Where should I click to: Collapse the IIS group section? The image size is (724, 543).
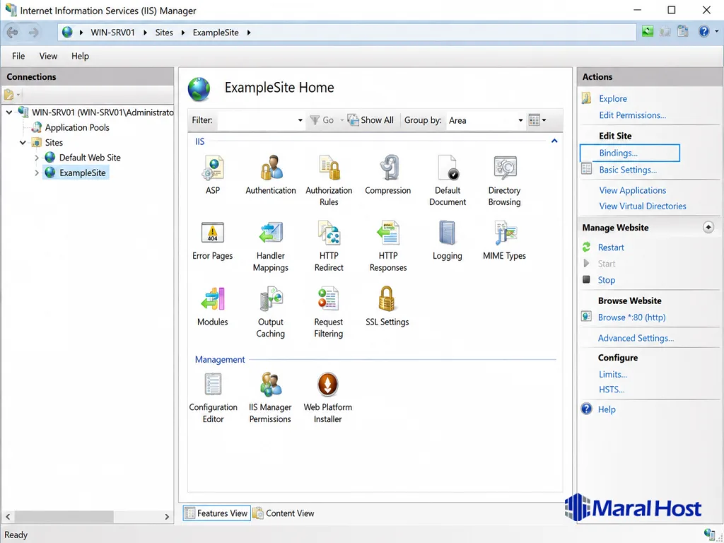click(554, 141)
